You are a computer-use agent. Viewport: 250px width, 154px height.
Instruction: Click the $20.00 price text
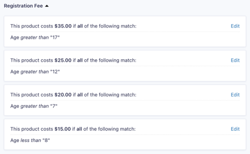click(63, 95)
